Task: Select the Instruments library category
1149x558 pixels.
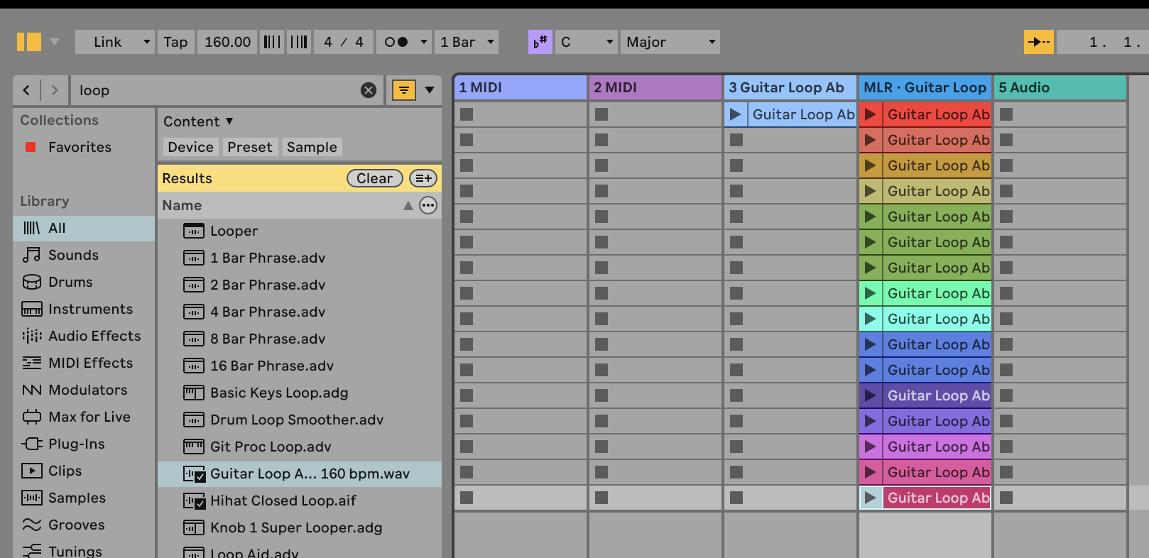Action: 84,309
